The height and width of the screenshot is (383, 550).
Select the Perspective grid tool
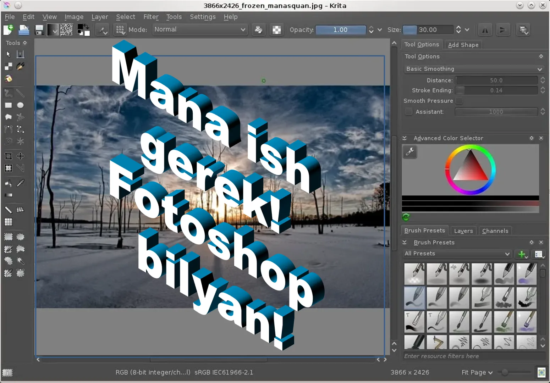coord(20,210)
